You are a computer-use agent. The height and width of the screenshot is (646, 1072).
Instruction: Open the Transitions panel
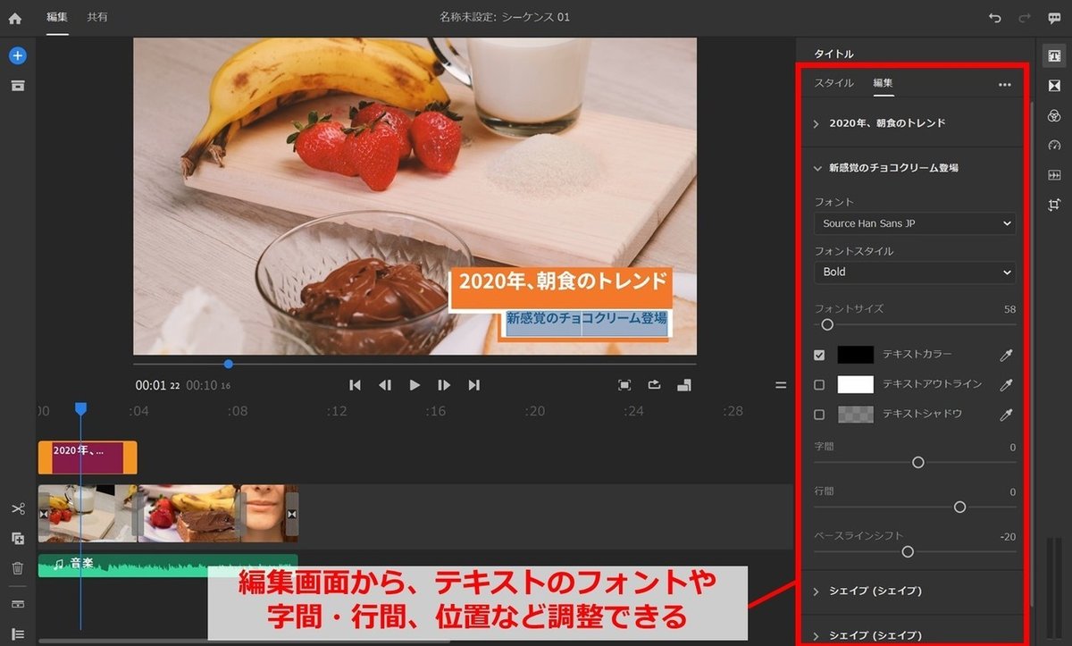pos(1055,85)
